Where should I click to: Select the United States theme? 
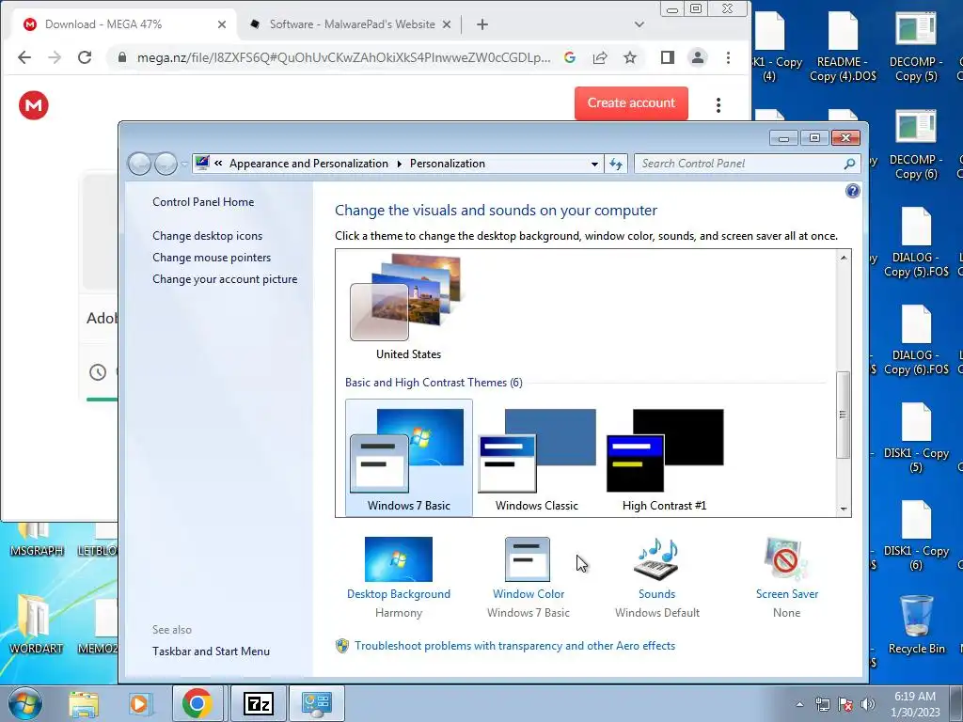tap(408, 307)
